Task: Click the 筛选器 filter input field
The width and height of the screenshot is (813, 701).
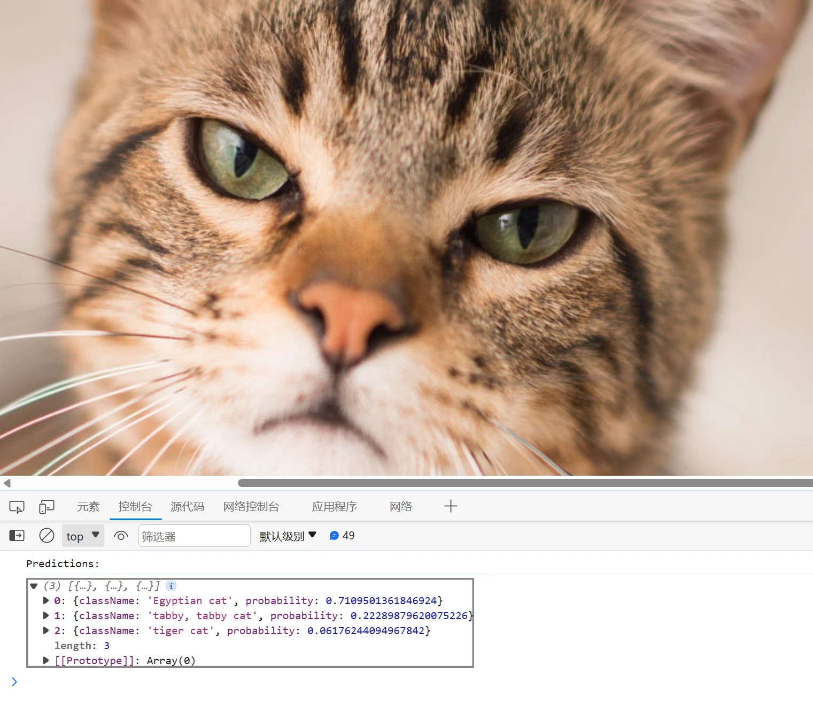Action: coord(194,536)
